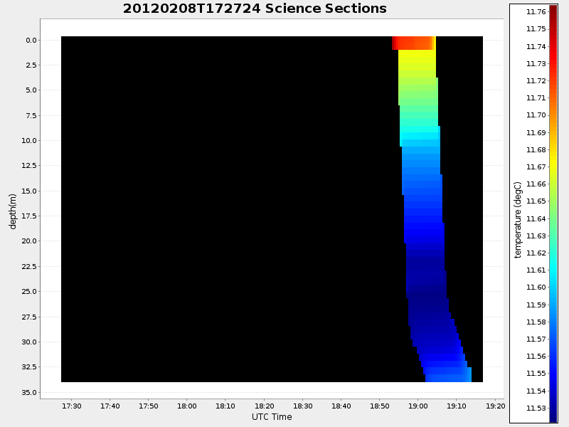
Task: Click the 20.0 depth tick label
Action: point(29,241)
